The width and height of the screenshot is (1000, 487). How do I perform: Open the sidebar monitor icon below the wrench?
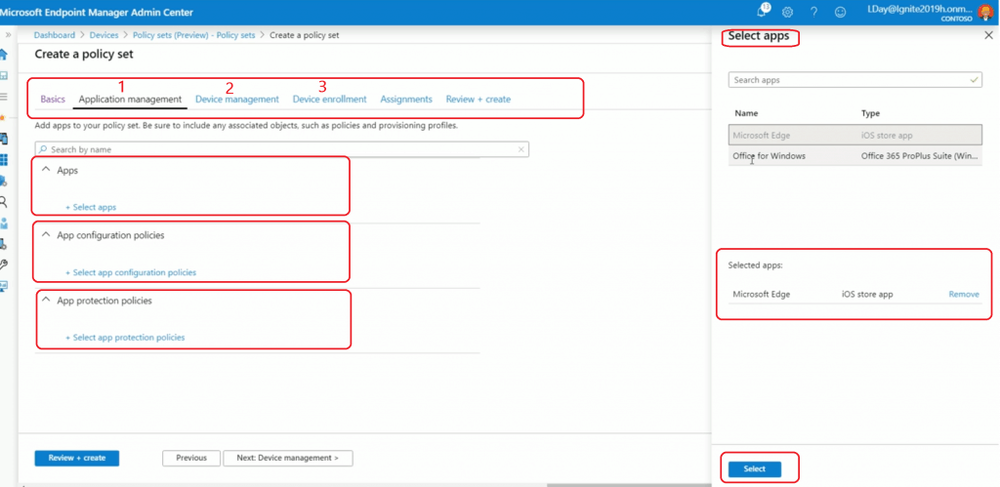coord(4,286)
